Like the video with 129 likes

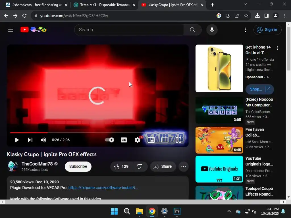[121, 166]
